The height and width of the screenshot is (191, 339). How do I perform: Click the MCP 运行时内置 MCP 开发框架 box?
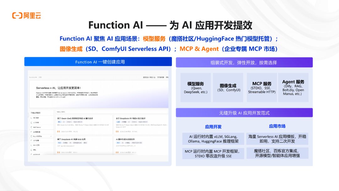tap(213, 154)
